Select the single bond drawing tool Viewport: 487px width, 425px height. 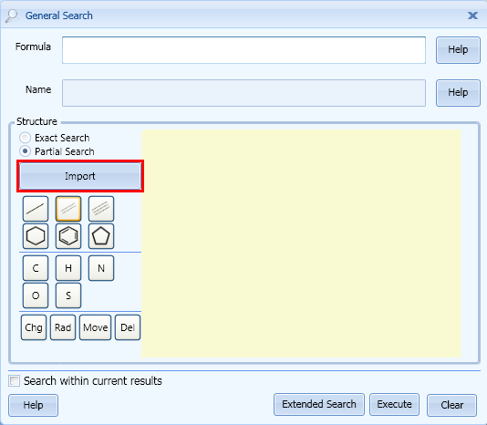[x=36, y=209]
